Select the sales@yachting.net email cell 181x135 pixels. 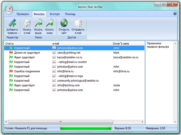coord(69,53)
